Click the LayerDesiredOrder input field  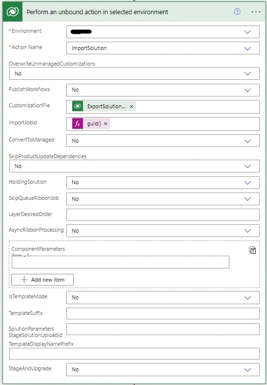point(163,215)
